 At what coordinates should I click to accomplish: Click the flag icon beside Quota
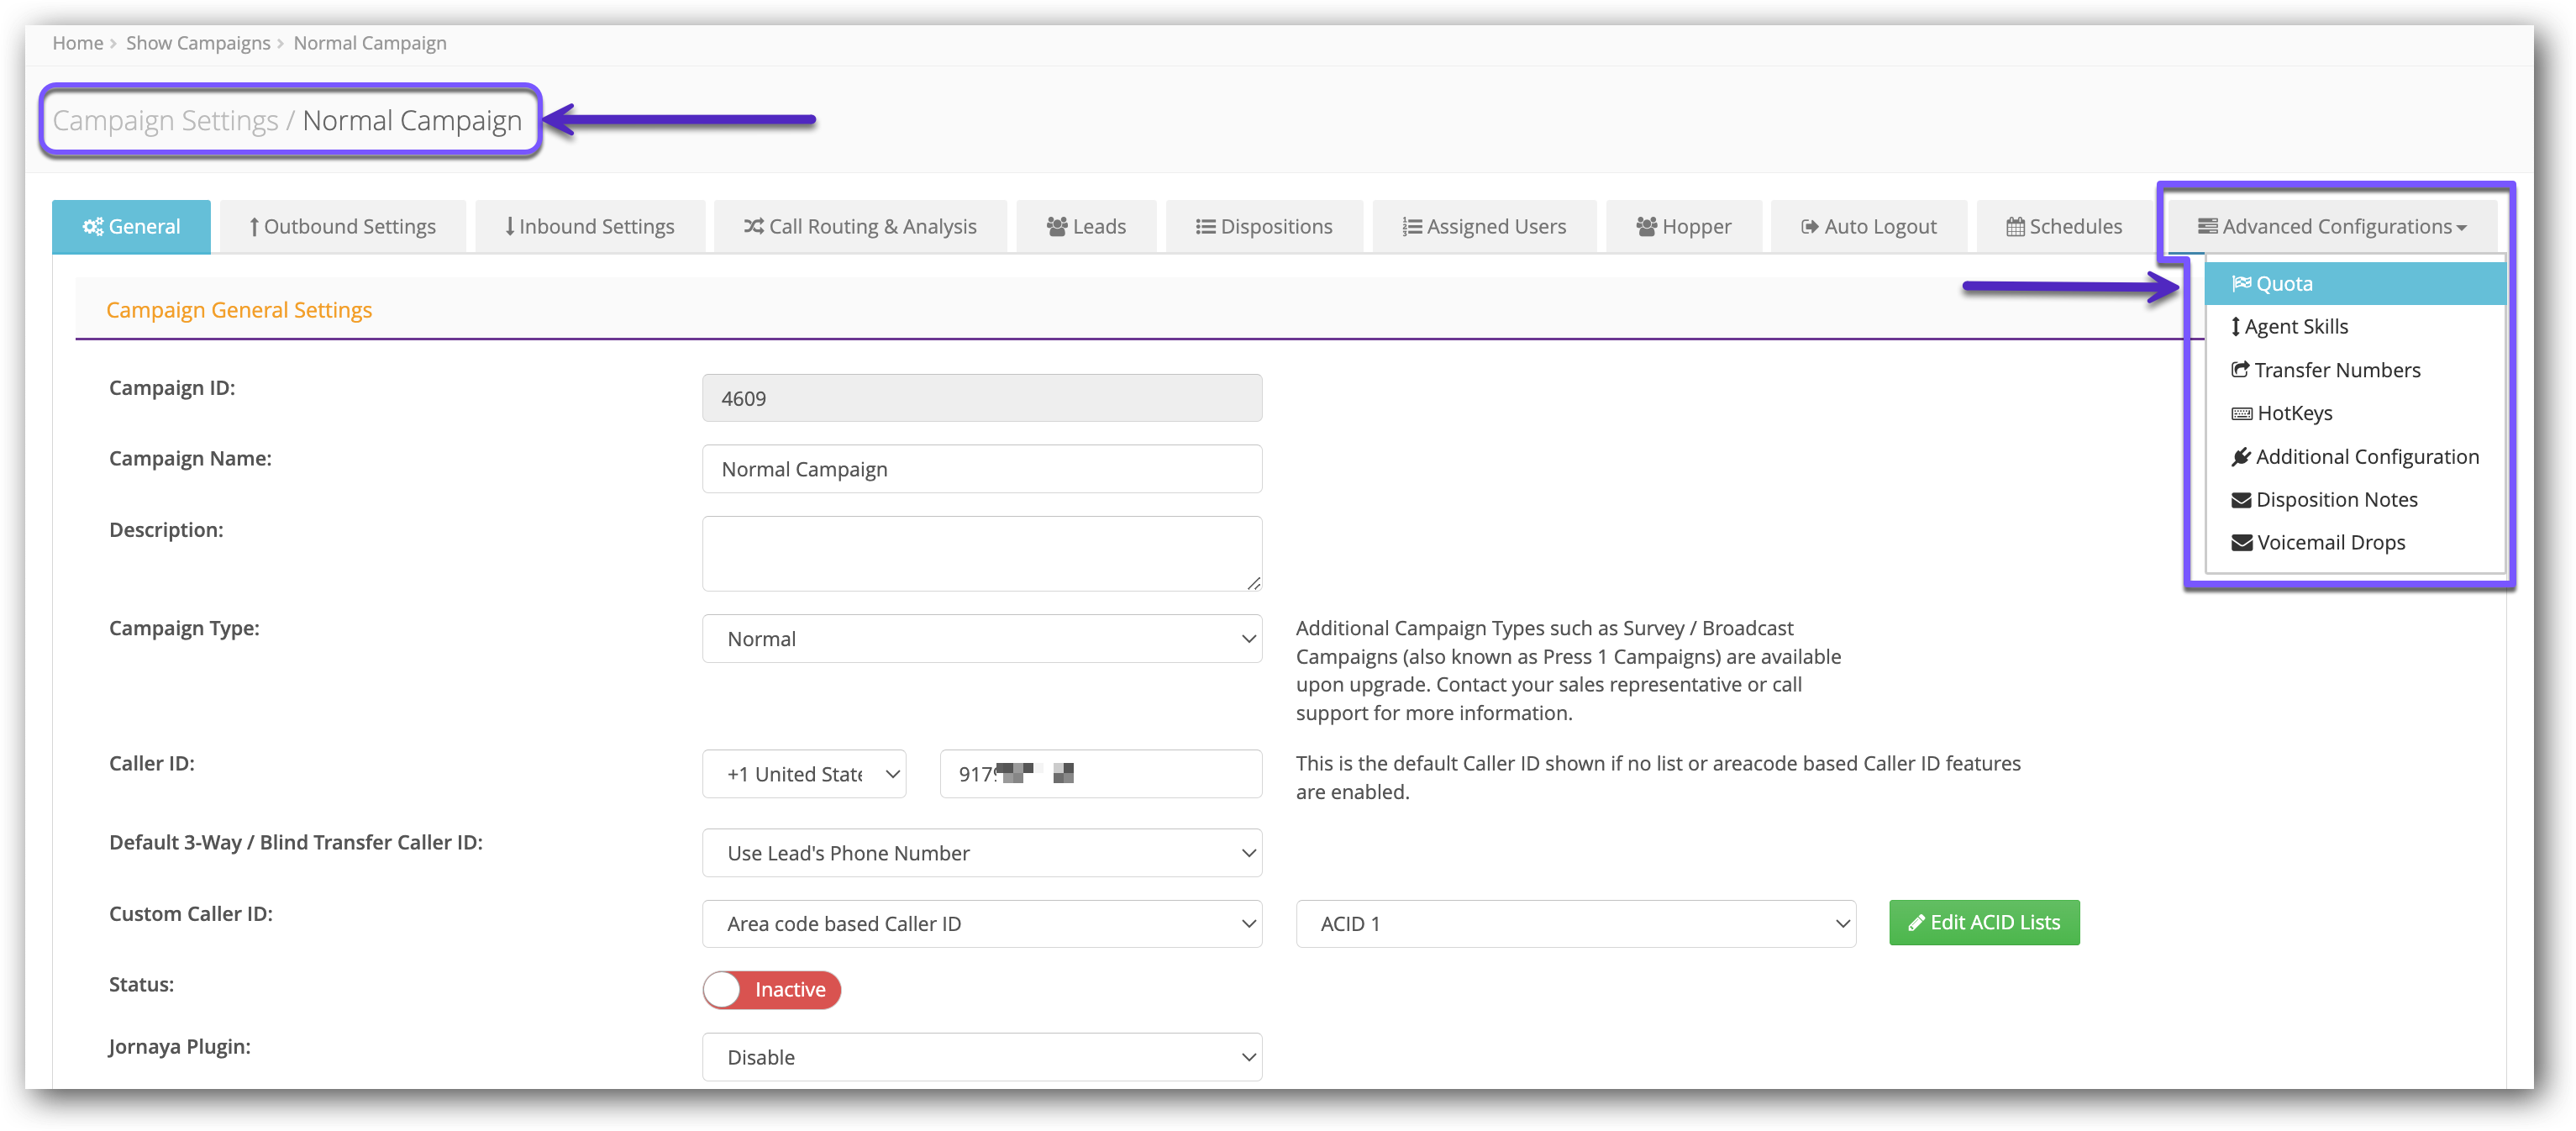point(2241,284)
